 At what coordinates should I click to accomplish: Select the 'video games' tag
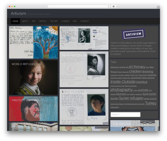pyautogui.click(x=115, y=107)
